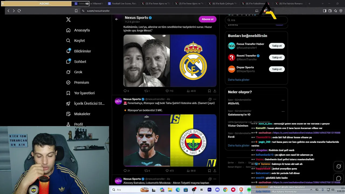Open more options on the Taha Şahin post

215,99
